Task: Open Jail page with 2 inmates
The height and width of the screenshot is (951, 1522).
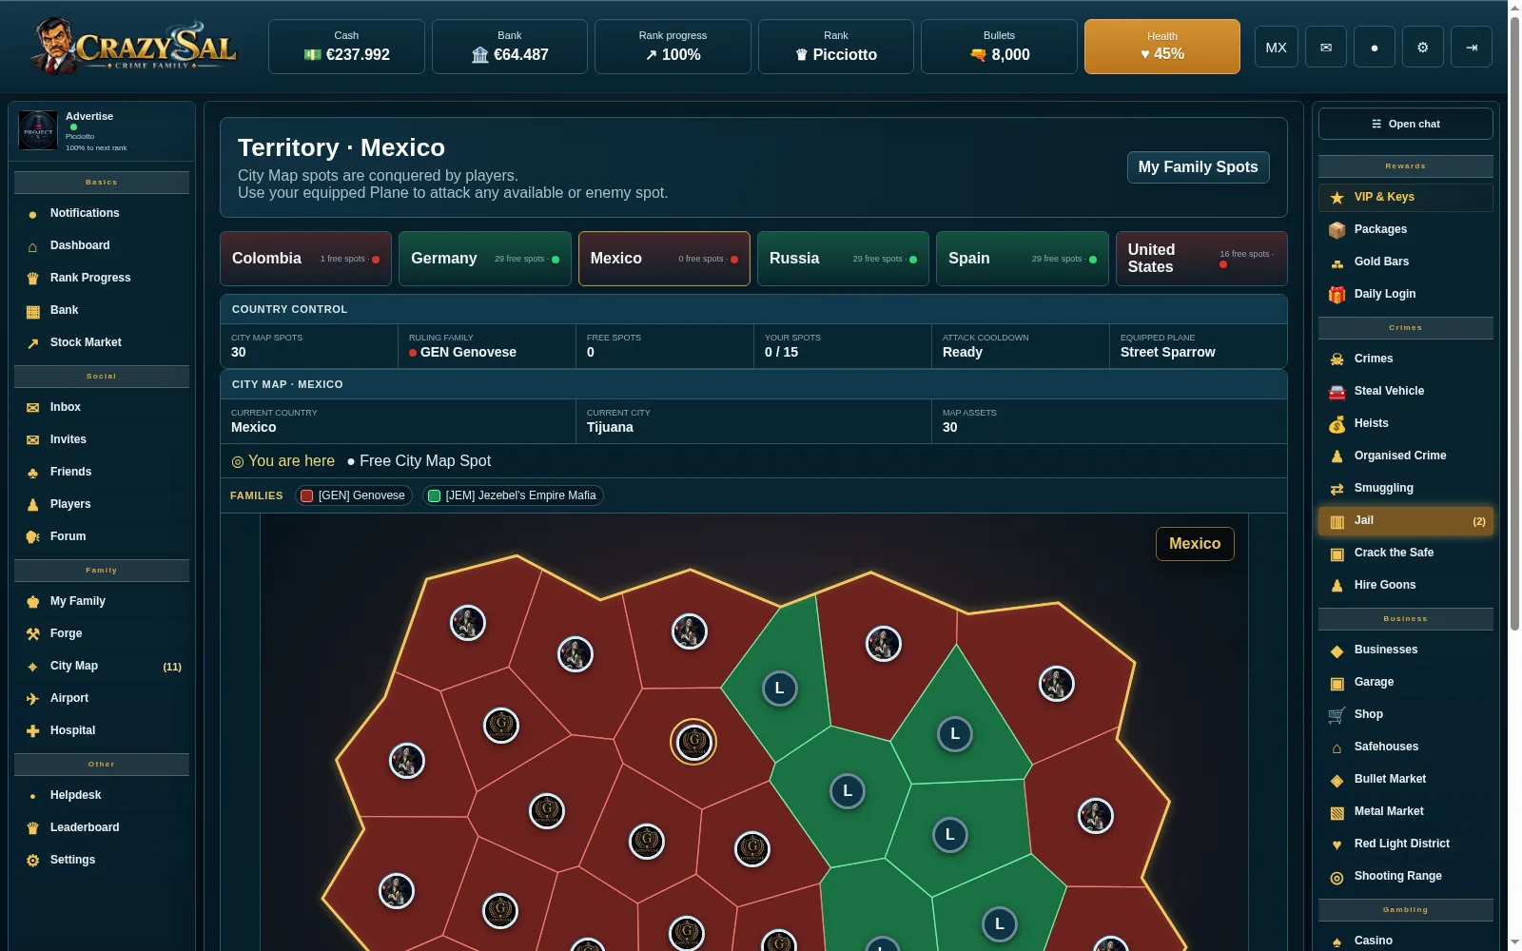Action: coord(1405,521)
